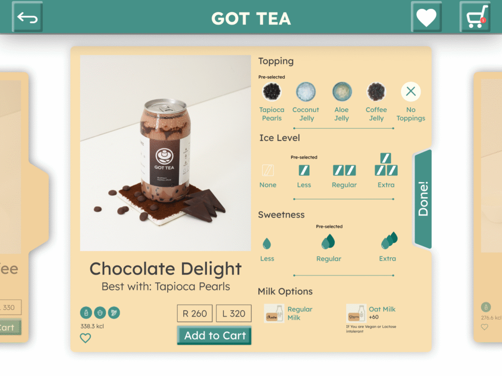Open favorites with the heart icon in header

(x=426, y=17)
